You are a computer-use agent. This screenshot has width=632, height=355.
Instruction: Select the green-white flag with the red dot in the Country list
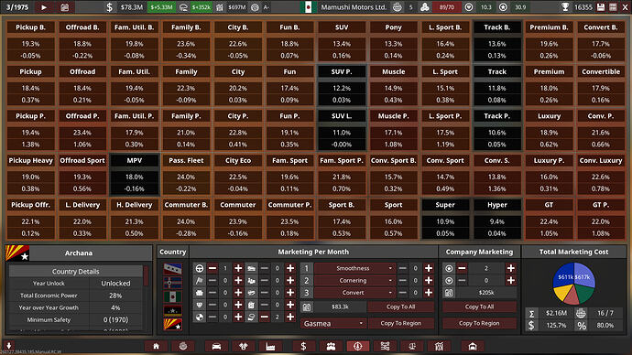(172, 296)
